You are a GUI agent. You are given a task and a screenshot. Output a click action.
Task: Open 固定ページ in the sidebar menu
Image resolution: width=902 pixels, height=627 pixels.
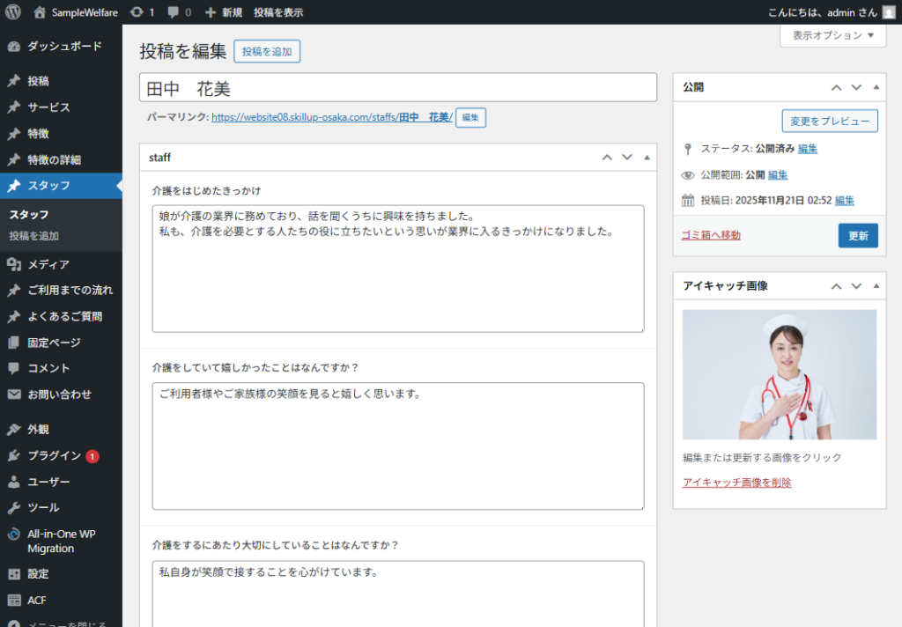coord(54,343)
